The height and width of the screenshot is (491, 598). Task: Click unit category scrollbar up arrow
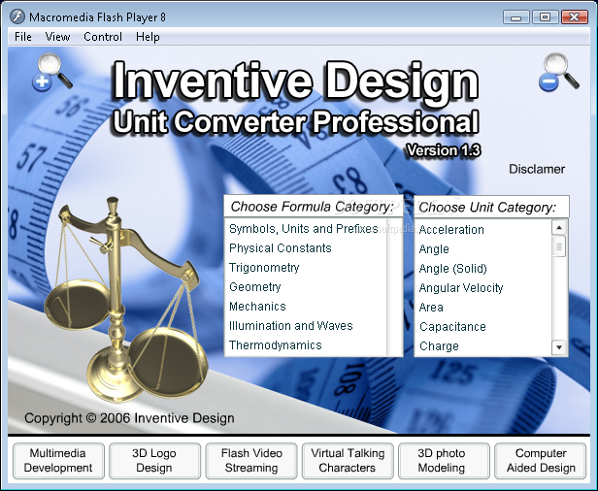[559, 228]
